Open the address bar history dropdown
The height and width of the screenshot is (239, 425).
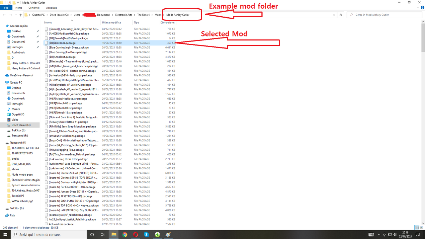click(334, 15)
